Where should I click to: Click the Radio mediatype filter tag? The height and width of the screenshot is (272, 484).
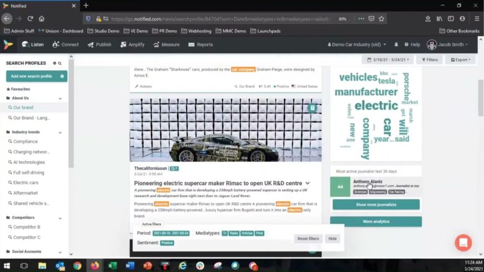[234, 233]
